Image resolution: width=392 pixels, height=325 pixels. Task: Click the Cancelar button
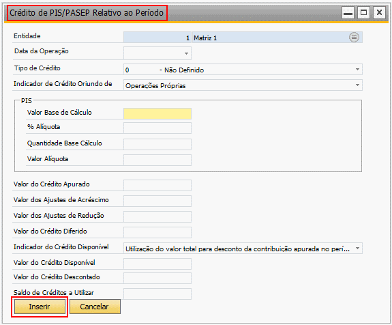coord(95,307)
